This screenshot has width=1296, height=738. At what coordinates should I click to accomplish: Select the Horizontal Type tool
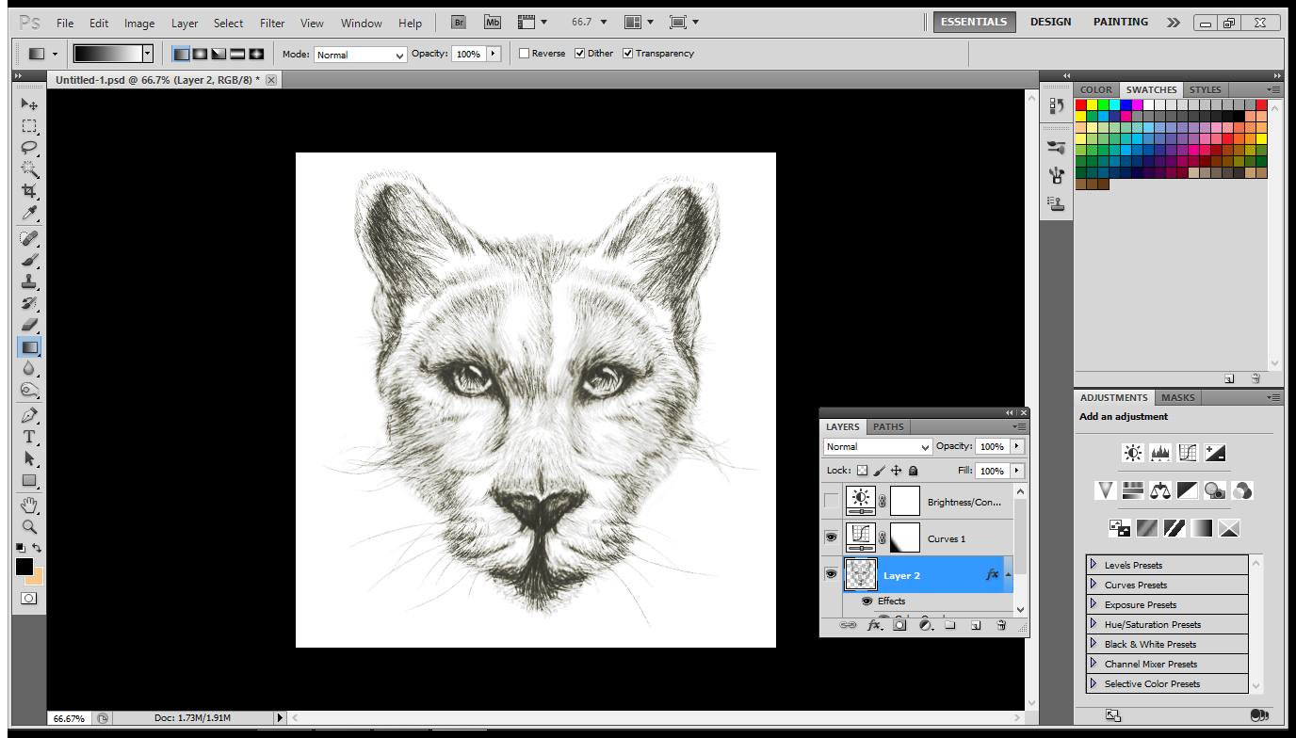tap(30, 438)
